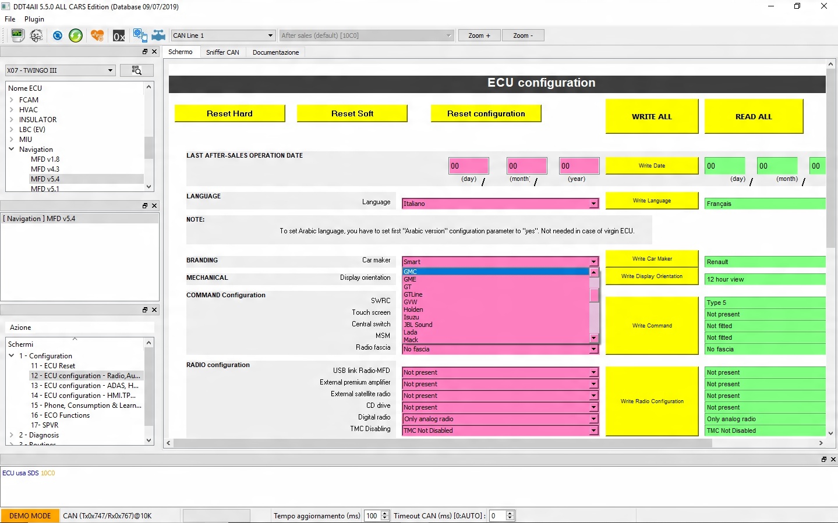Select GTLine in the car maker list
Screen dimensions: 838x523
[x=413, y=294]
